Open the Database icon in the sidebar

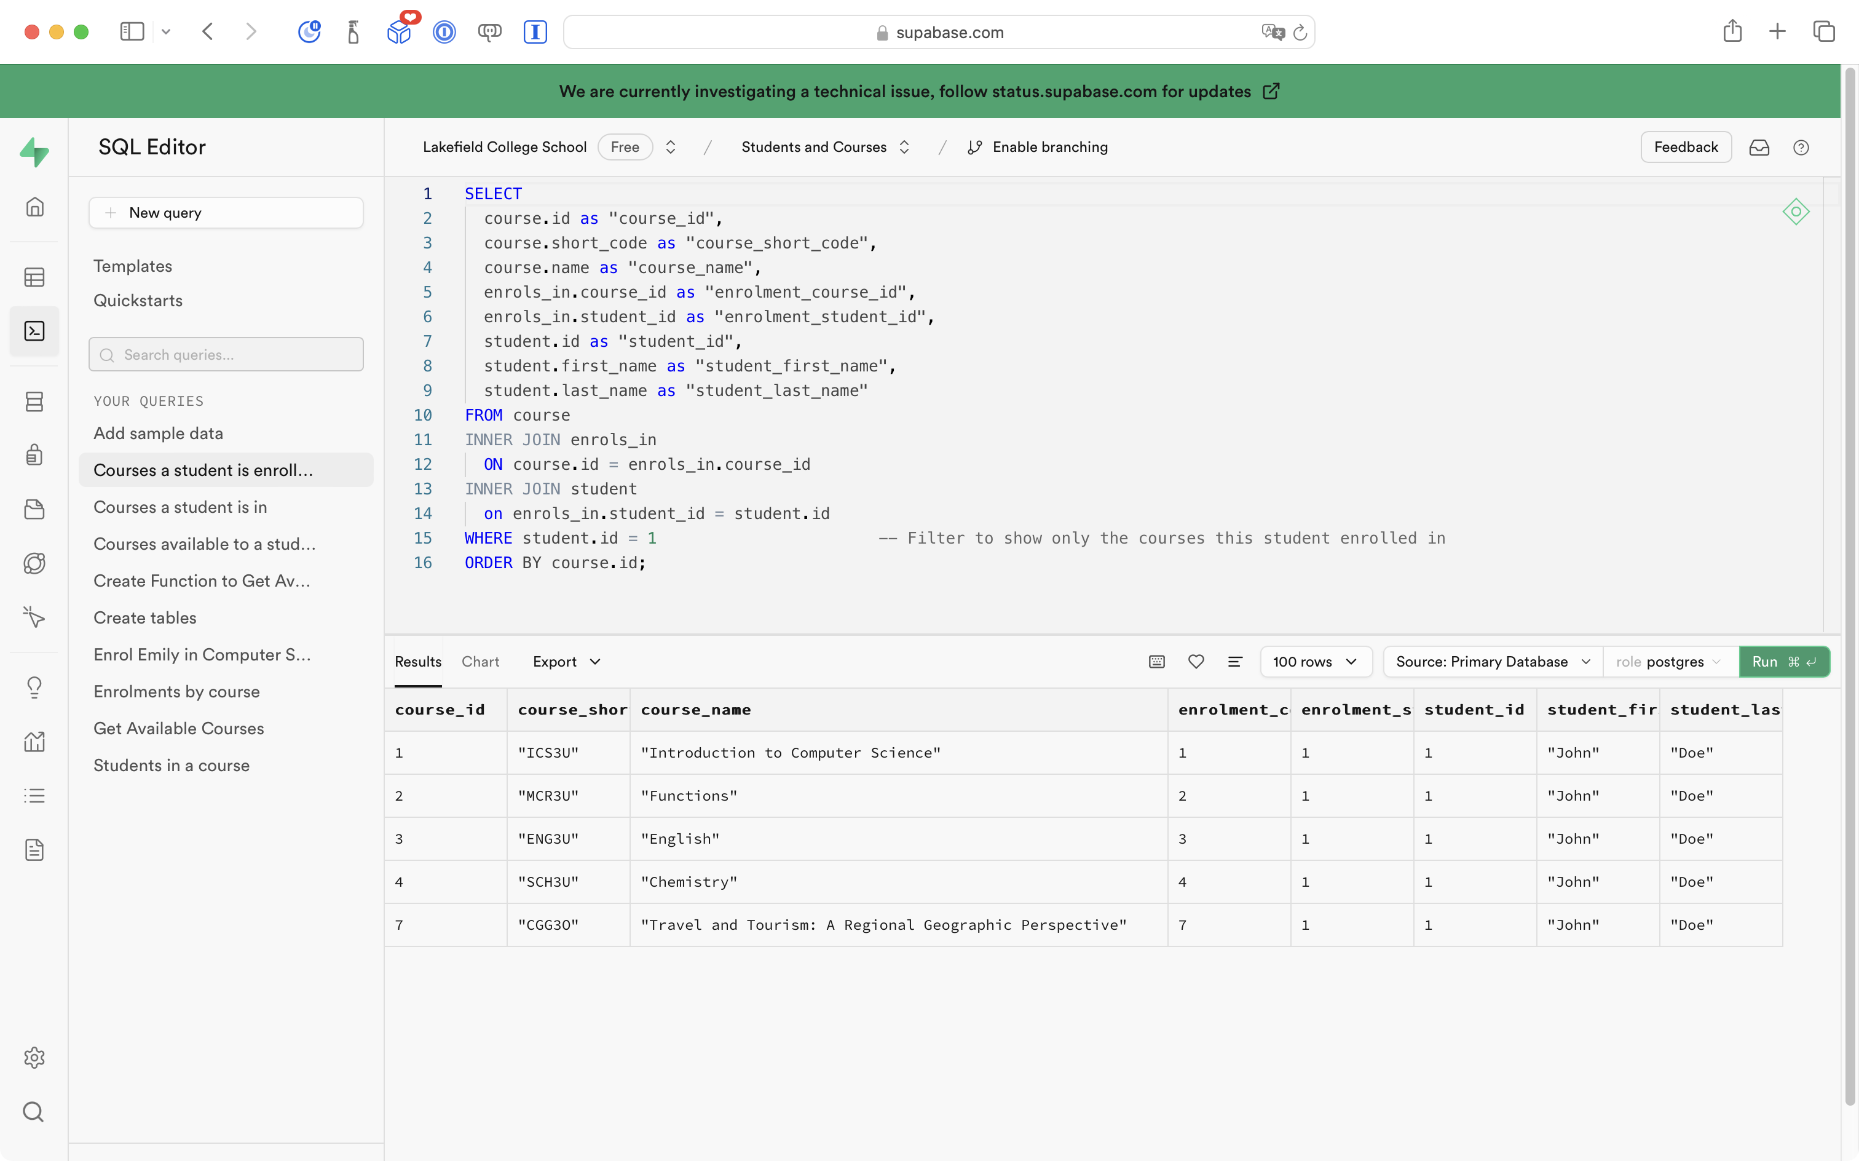[x=34, y=402]
